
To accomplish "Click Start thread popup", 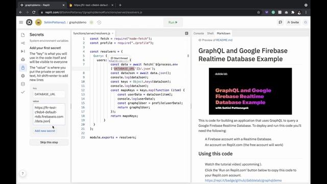I will (x=119, y=58).
